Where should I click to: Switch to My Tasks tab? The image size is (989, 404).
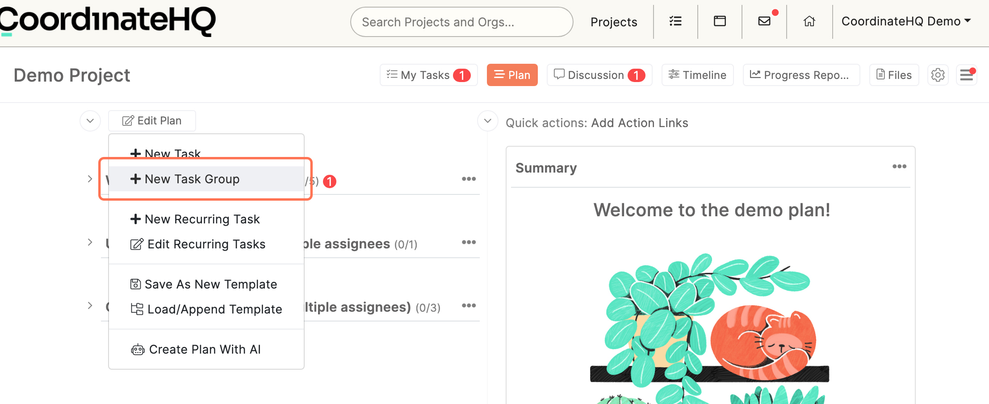[x=429, y=75]
